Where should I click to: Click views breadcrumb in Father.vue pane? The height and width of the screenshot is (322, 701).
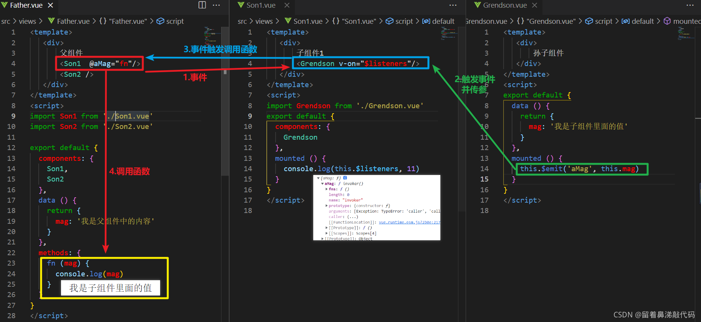[27, 21]
